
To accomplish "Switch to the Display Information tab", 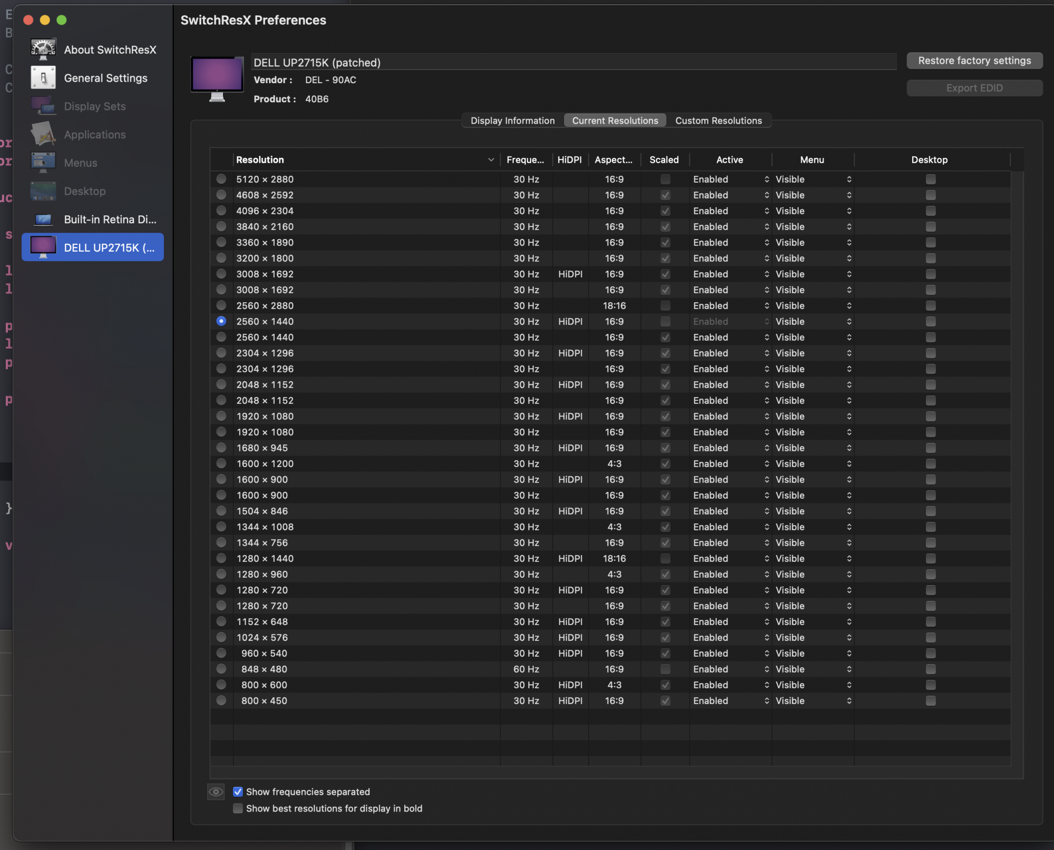I will [512, 121].
